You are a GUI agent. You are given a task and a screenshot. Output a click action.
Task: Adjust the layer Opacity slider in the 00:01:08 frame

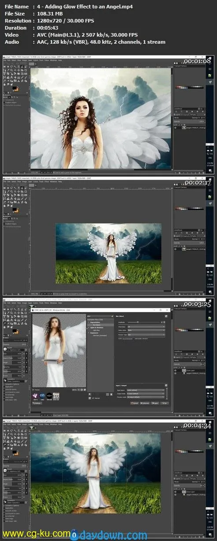[189, 121]
